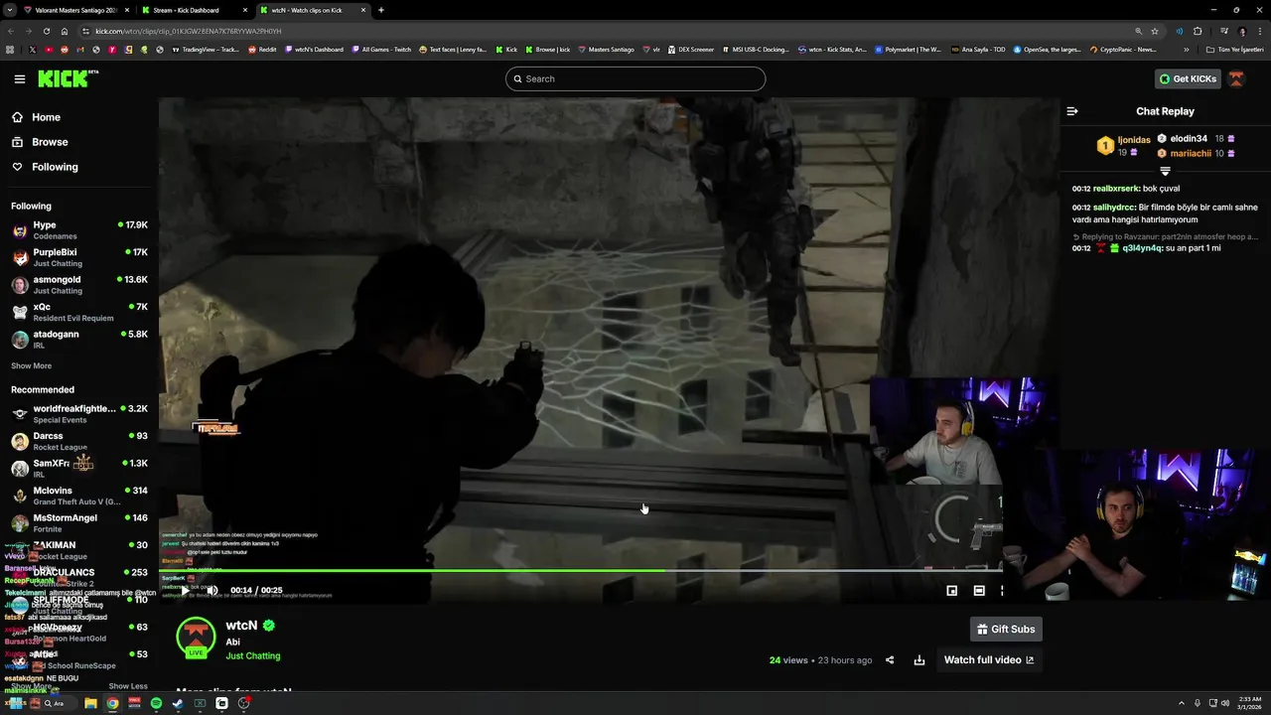This screenshot has height=715, width=1271.
Task: Open the user profile avatar menu
Action: 1236,78
